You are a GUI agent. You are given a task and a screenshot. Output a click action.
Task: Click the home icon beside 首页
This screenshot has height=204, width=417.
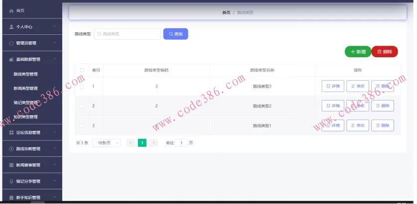click(11, 11)
